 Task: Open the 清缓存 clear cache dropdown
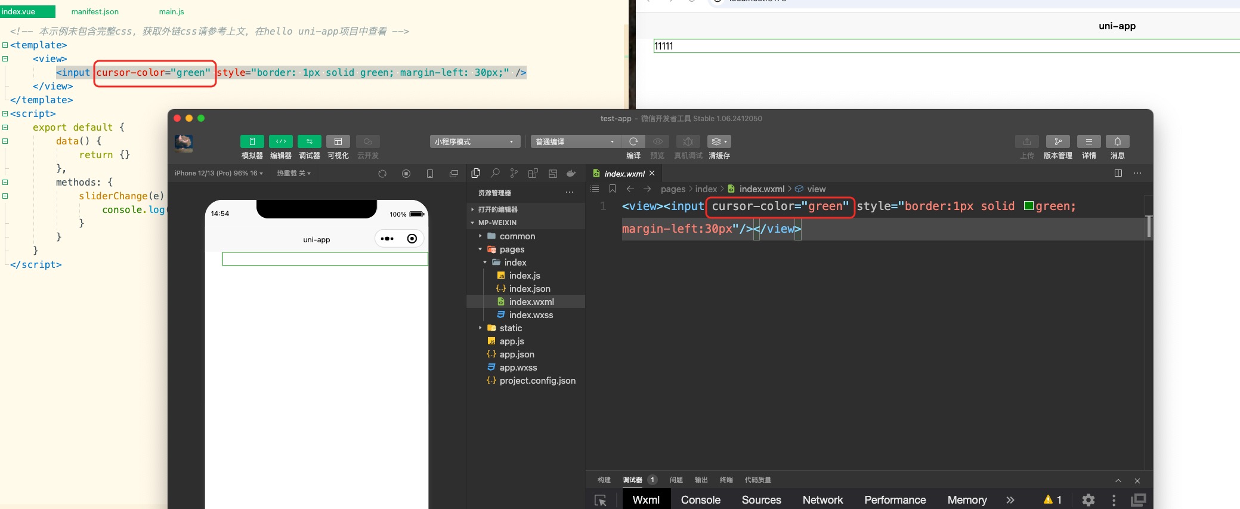pyautogui.click(x=719, y=141)
